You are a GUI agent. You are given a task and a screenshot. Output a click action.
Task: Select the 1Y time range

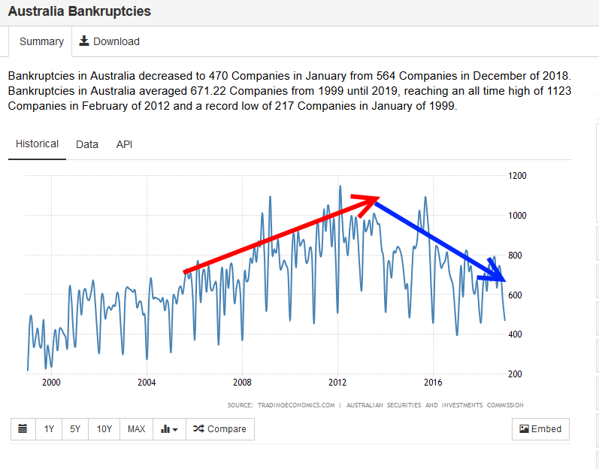(49, 429)
